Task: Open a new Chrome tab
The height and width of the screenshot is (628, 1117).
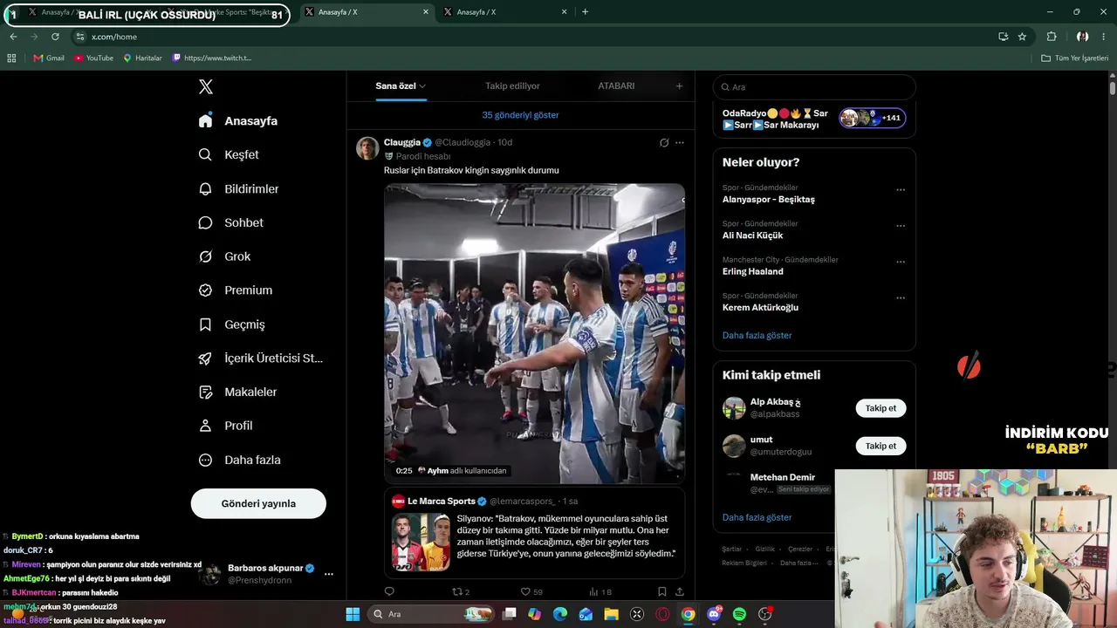Action: pyautogui.click(x=585, y=12)
